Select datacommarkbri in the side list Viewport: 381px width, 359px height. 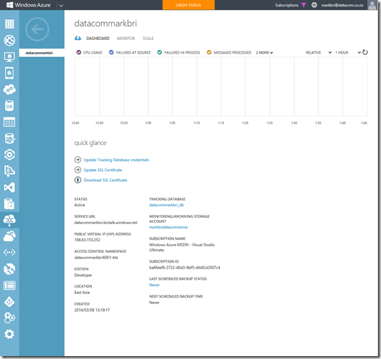42,53
